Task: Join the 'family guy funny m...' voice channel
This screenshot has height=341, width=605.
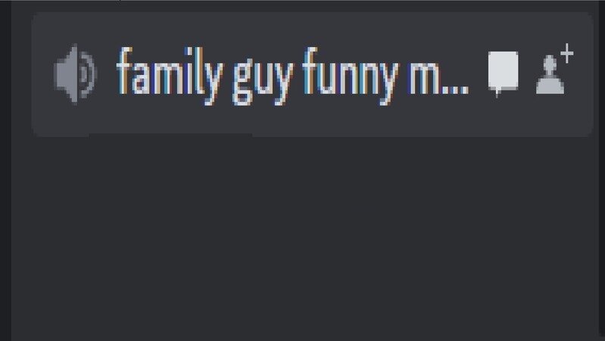Action: pos(312,74)
